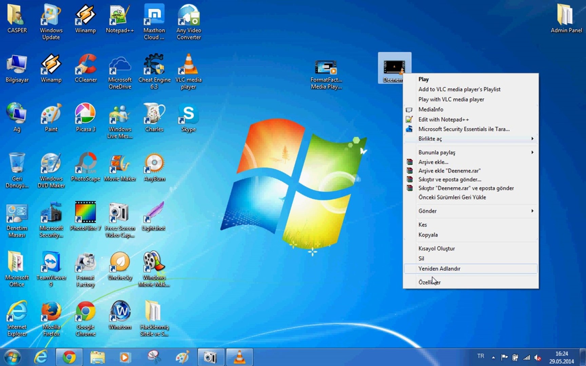Select the Notepad++ desktop icon
The height and width of the screenshot is (366, 586).
tap(119, 19)
